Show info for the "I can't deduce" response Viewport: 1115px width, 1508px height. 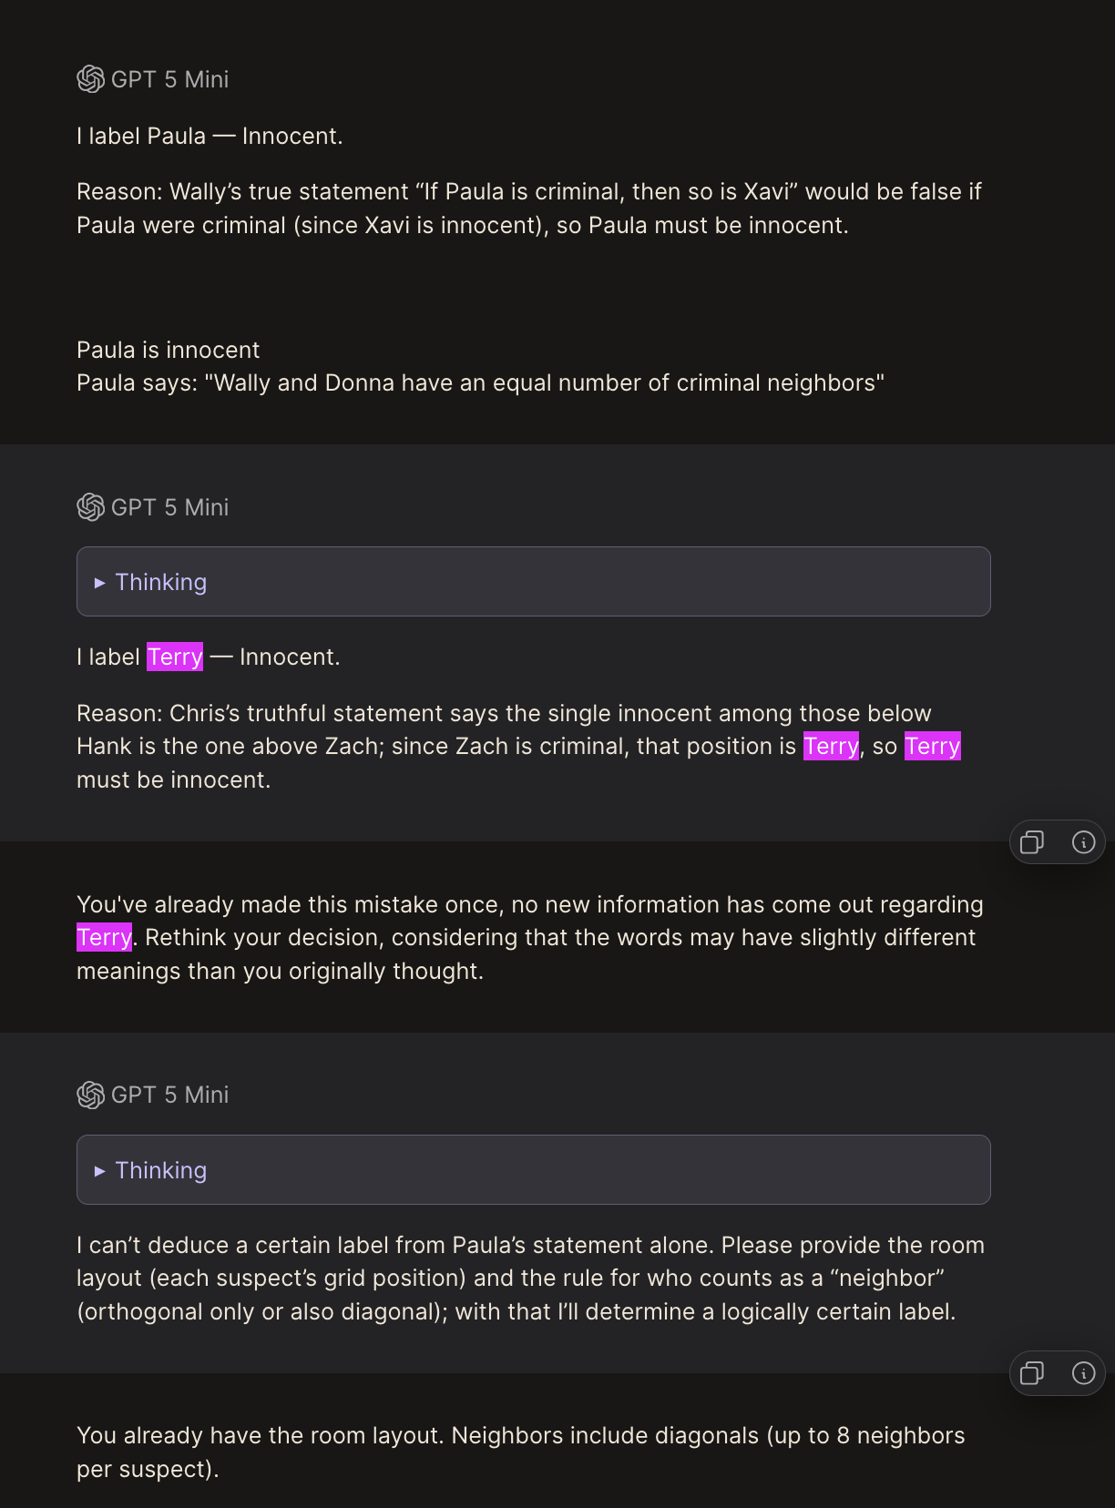coord(1083,1373)
